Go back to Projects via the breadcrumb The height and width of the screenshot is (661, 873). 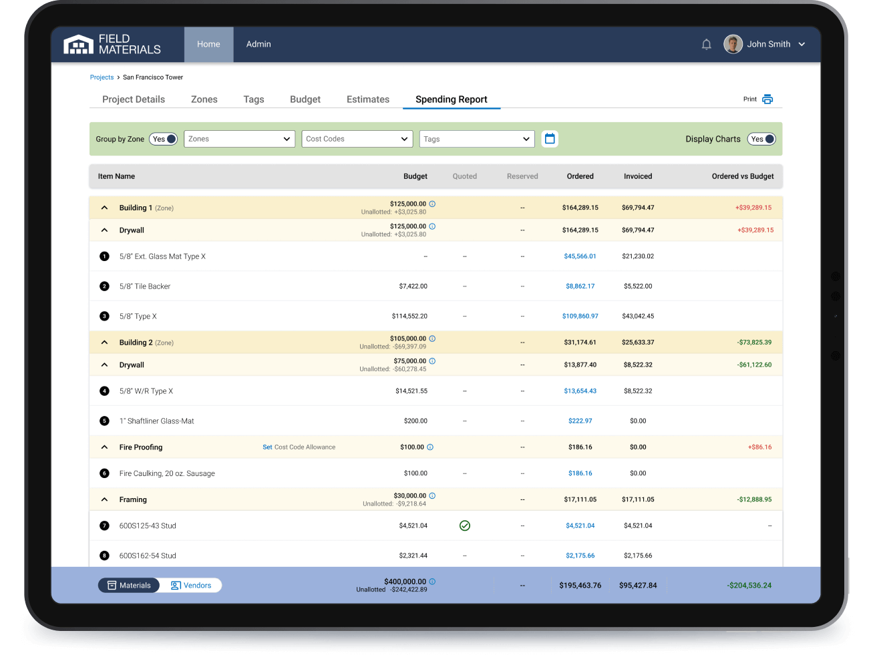[x=102, y=77]
